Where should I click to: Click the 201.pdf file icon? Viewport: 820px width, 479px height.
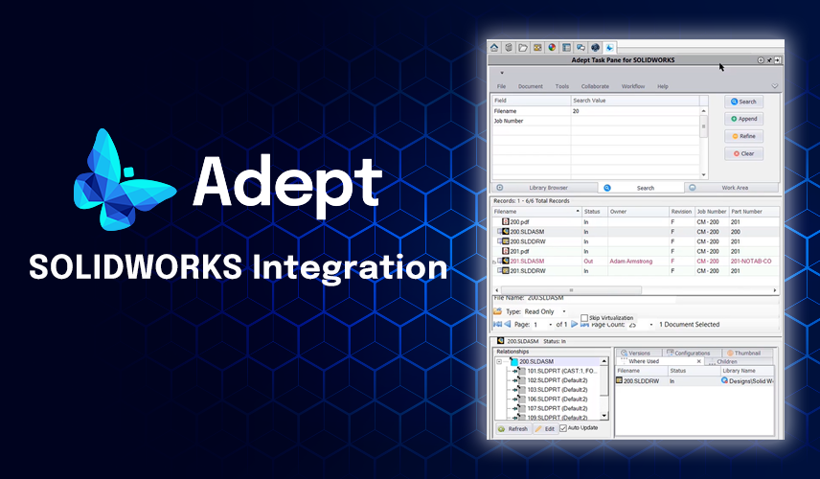(x=506, y=251)
